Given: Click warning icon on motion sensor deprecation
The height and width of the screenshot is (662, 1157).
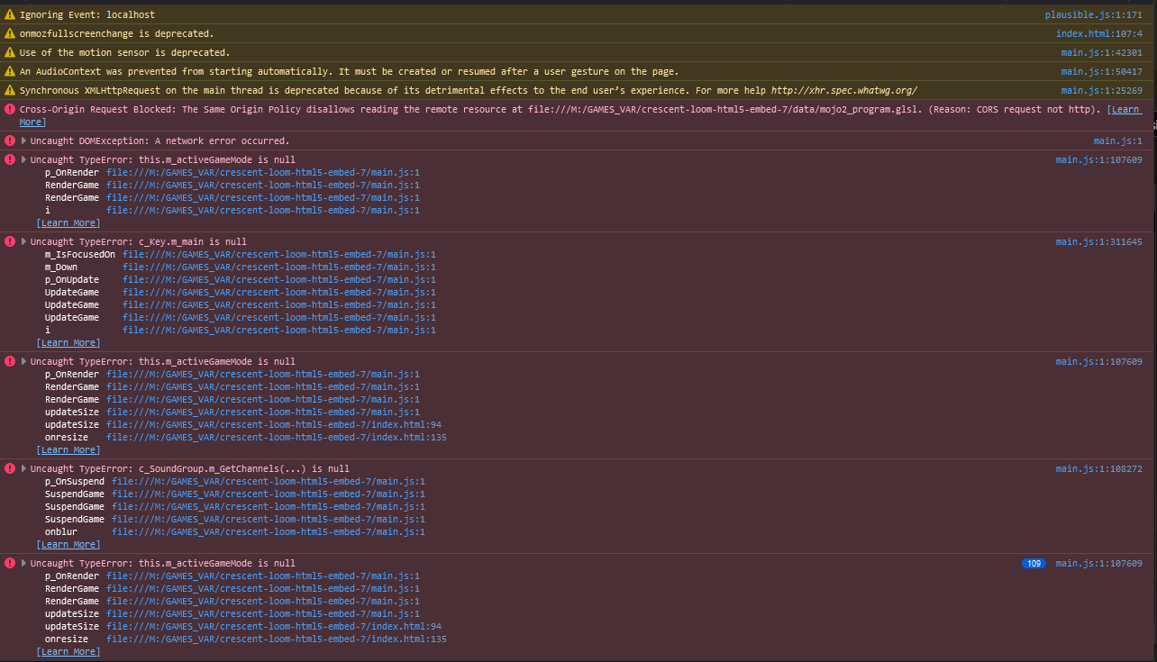Looking at the screenshot, I should (x=10, y=53).
